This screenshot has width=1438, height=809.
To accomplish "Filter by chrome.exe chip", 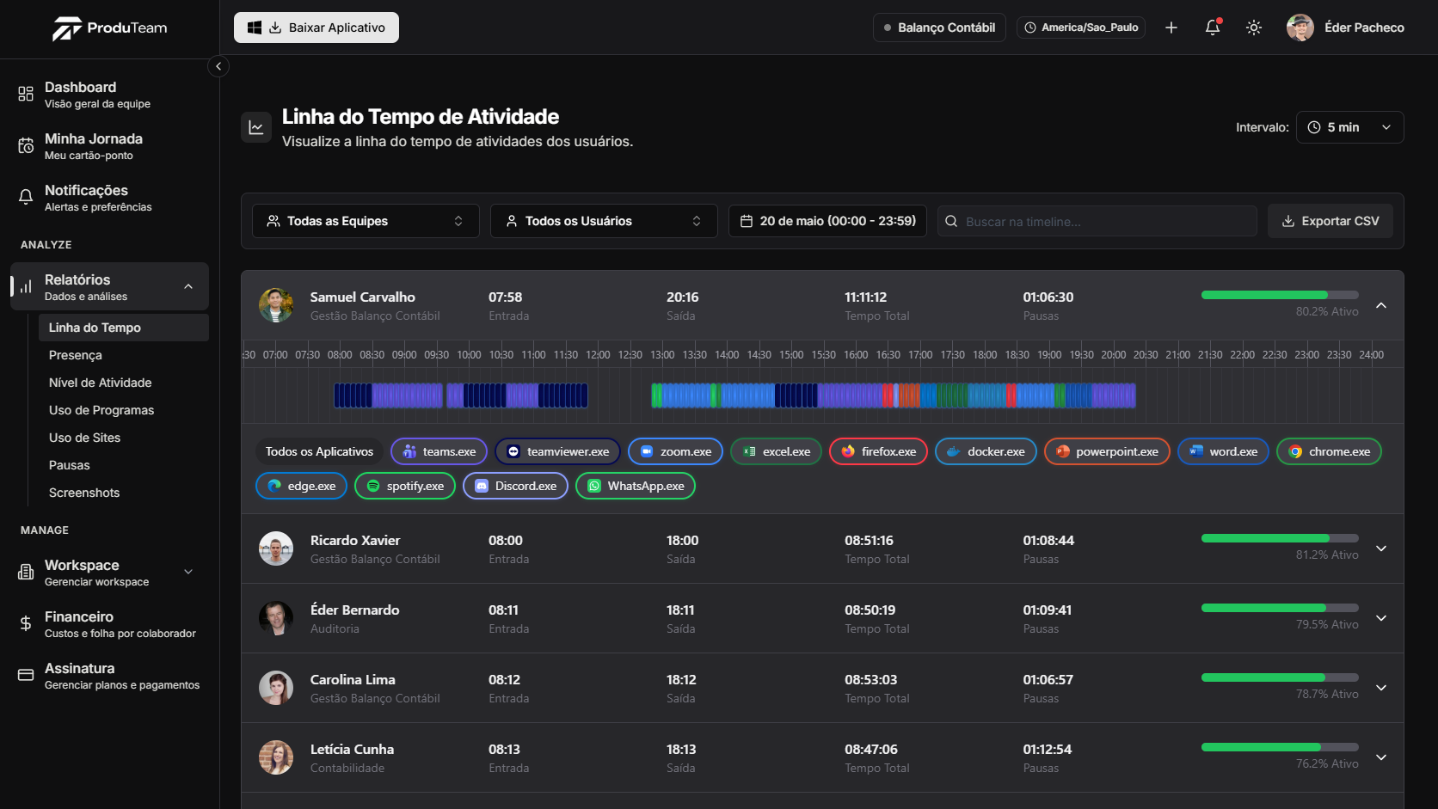I will tap(1330, 451).
